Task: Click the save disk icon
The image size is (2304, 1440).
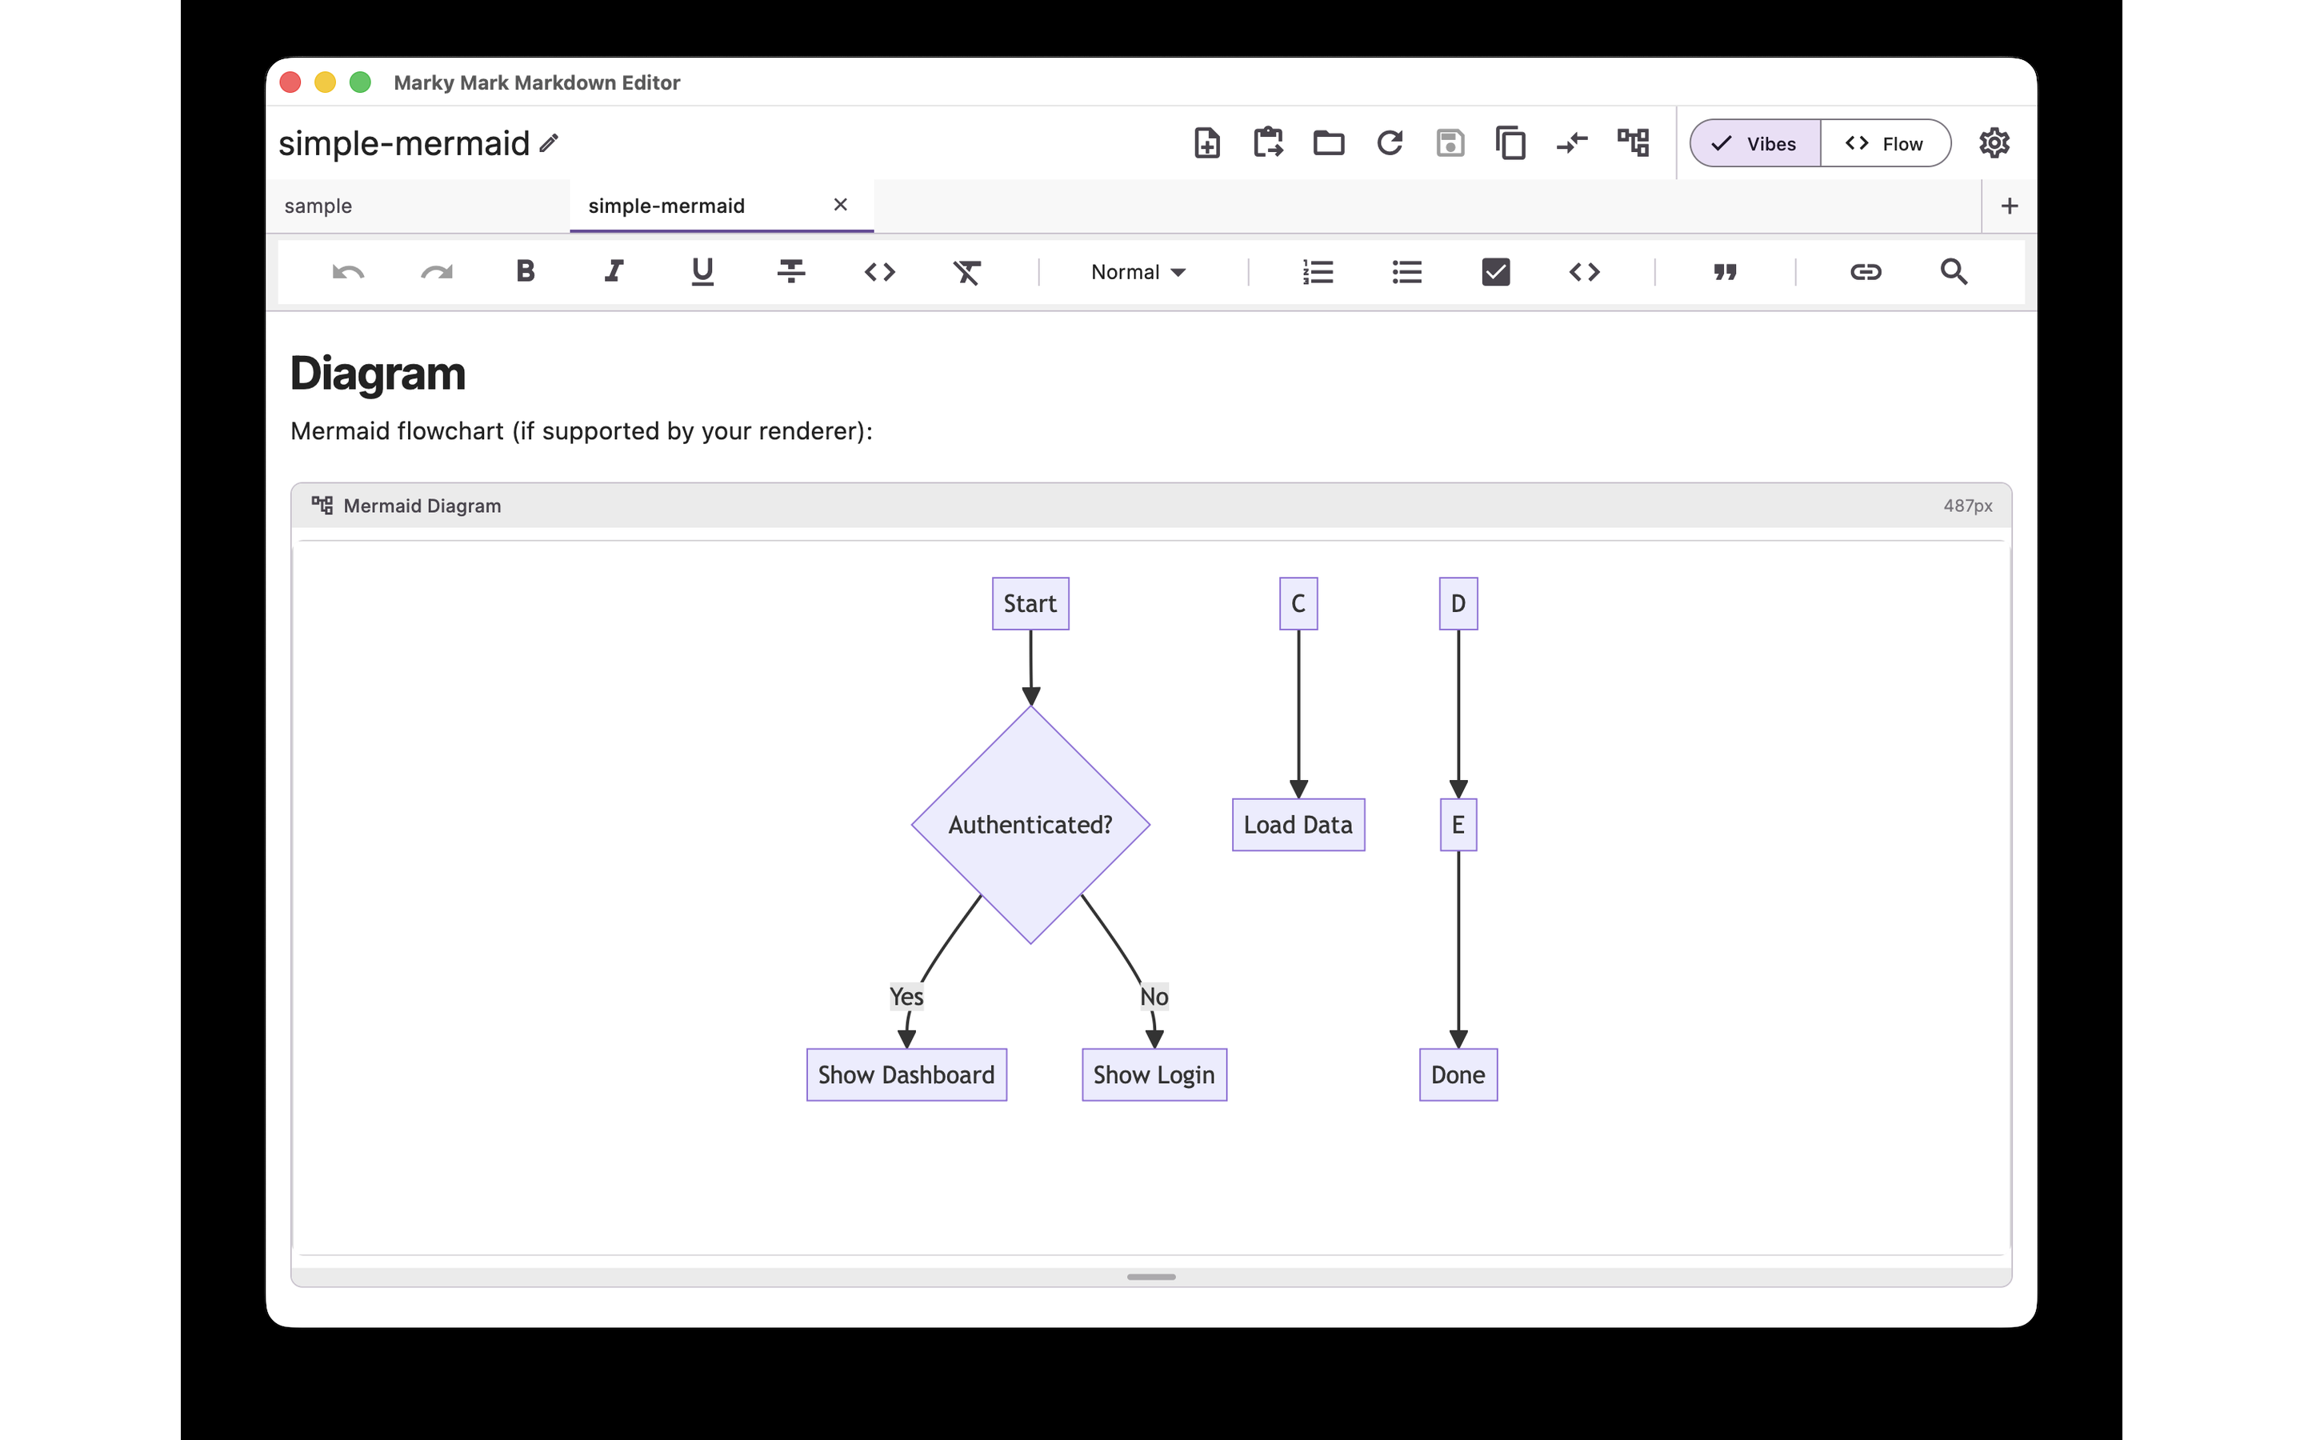Action: 1450,143
